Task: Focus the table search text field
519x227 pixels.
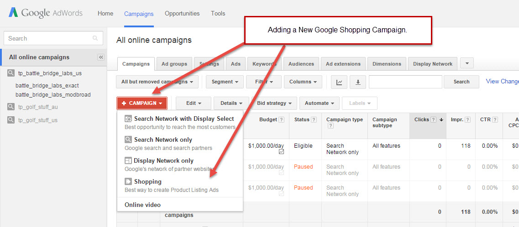Action: [405, 82]
